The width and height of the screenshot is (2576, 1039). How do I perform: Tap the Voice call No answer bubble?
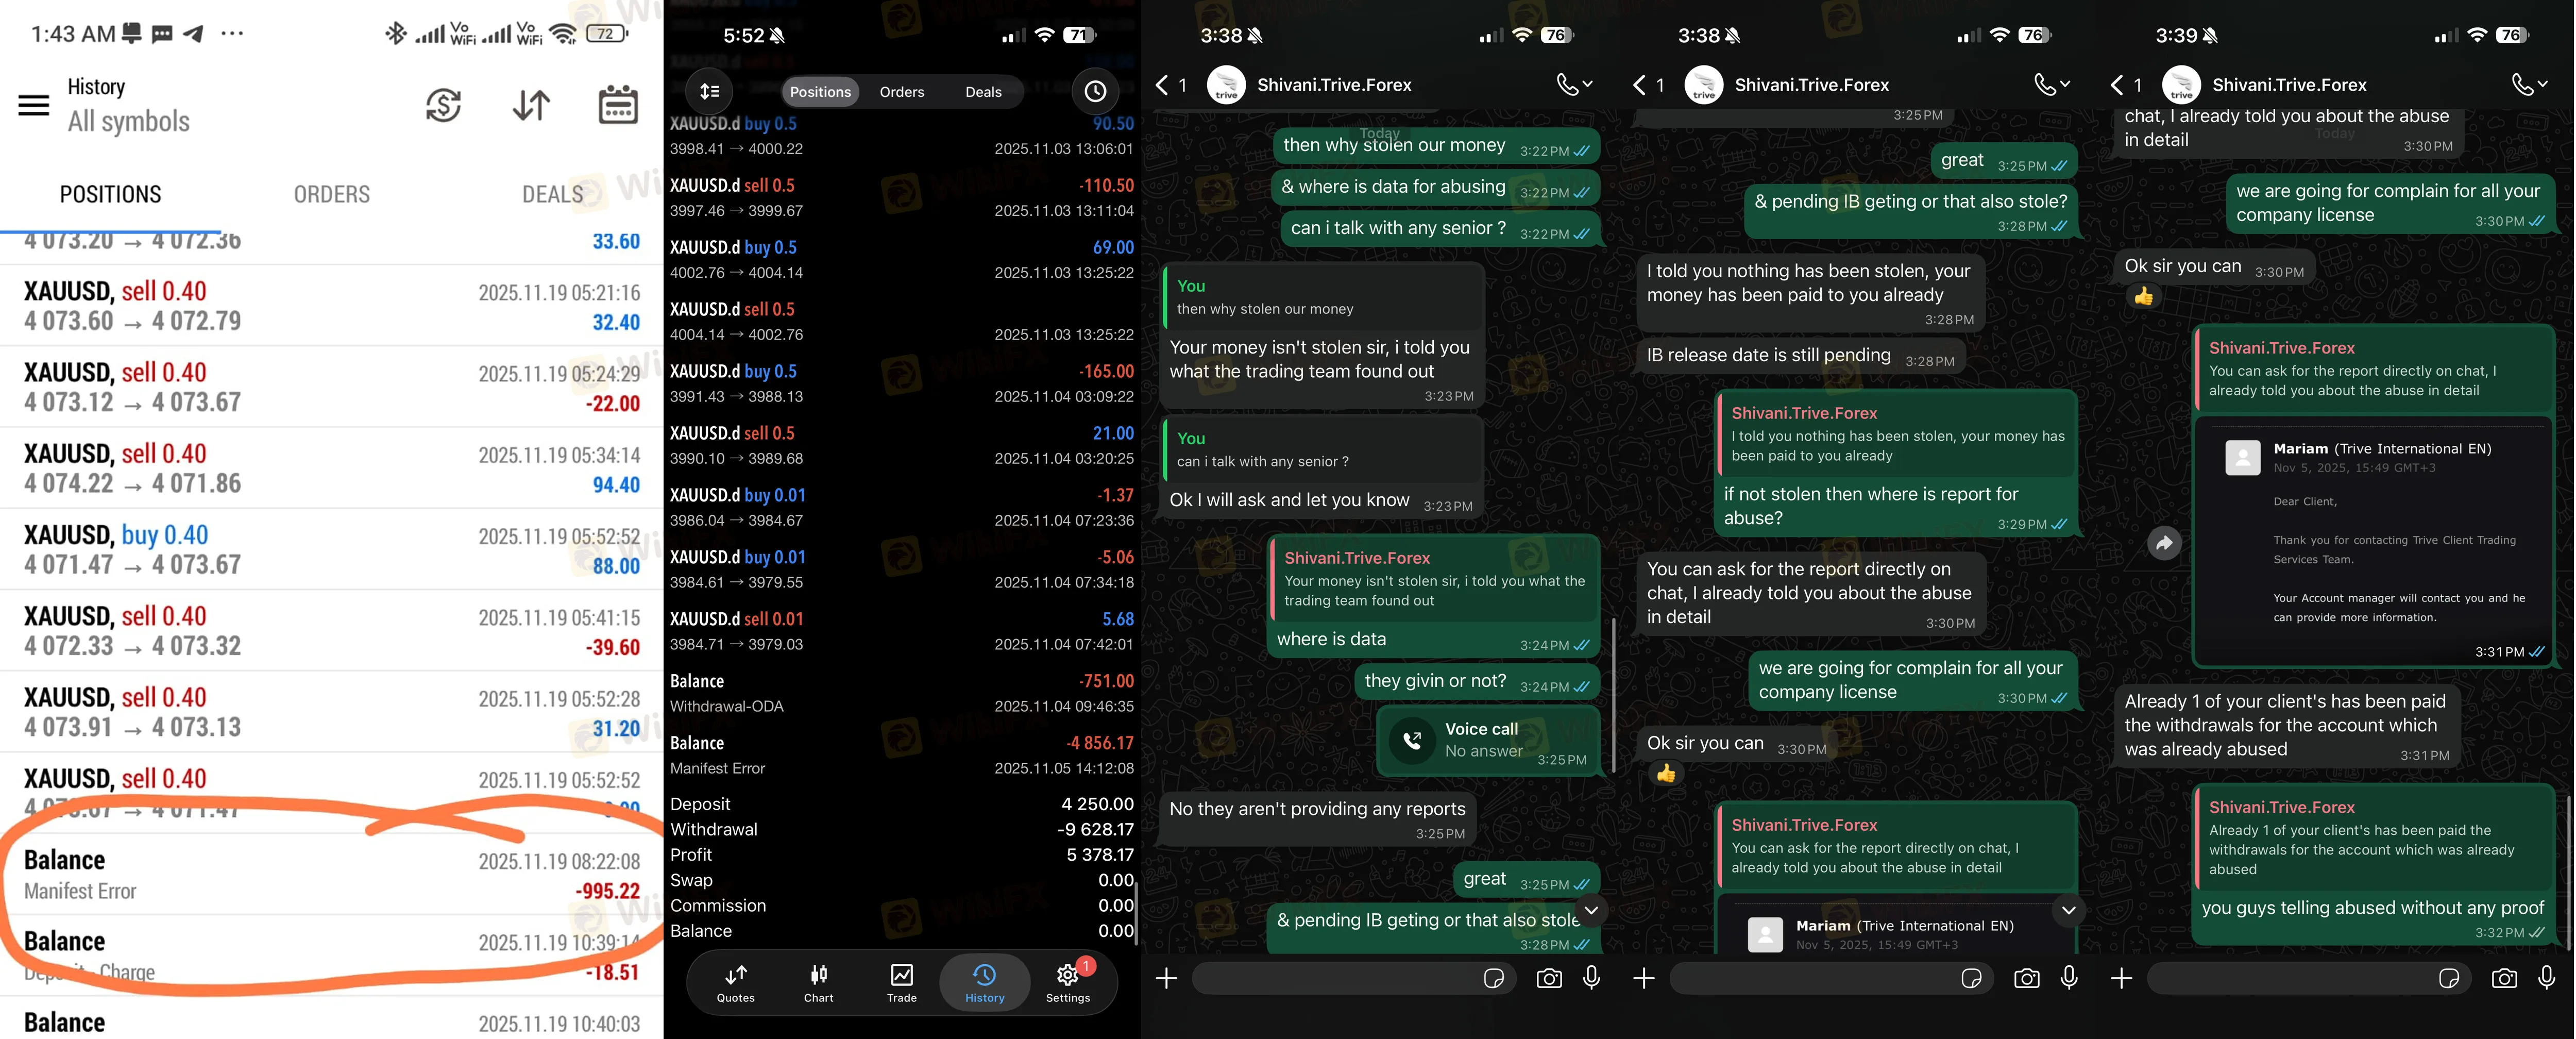point(1484,740)
